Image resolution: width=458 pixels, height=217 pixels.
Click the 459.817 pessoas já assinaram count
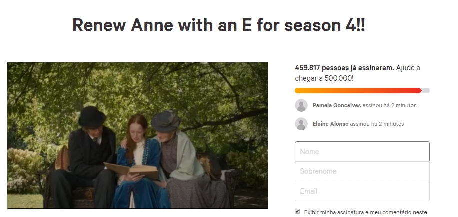[344, 68]
